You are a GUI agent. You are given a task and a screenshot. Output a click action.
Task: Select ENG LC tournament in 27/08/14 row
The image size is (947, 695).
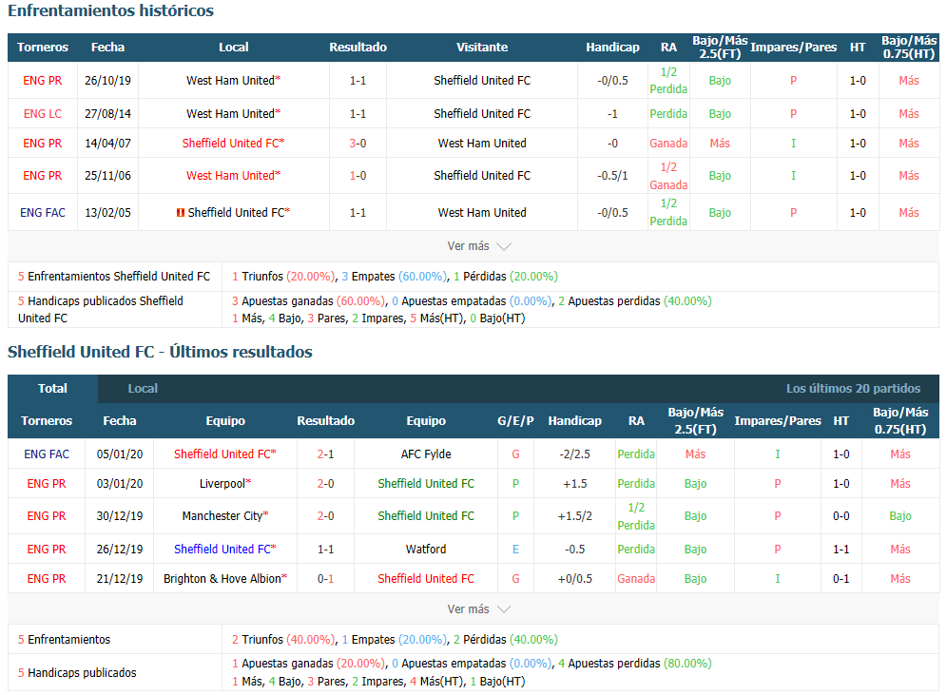(42, 113)
